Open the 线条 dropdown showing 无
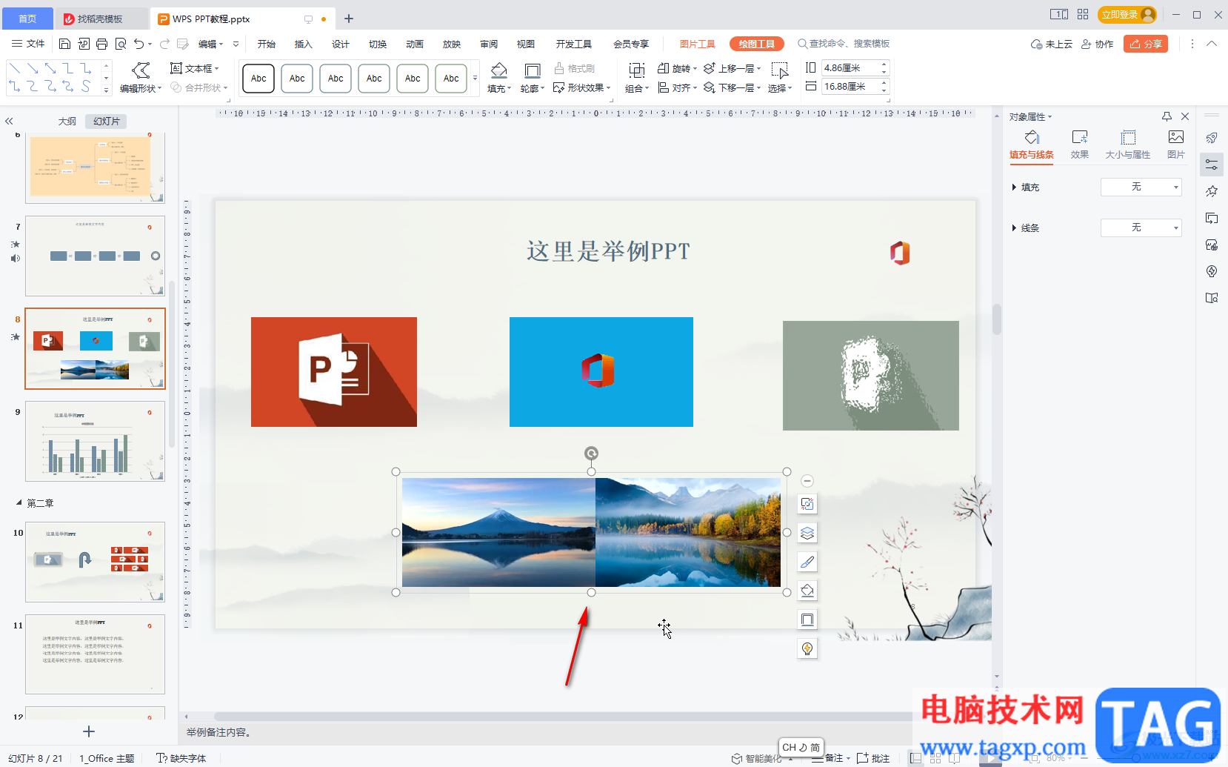Screen dimensions: 1228x767 tap(1141, 228)
